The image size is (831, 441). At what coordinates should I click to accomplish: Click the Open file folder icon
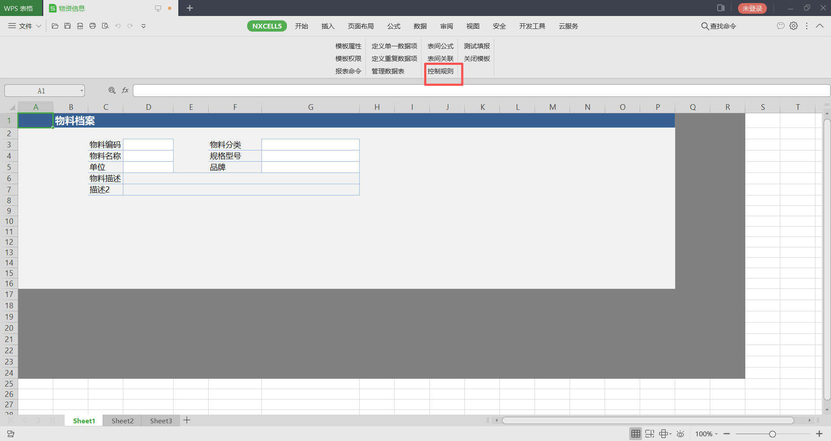tap(55, 26)
